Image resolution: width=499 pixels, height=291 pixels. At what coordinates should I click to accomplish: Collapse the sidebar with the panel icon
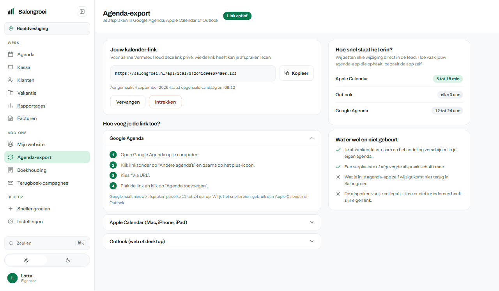[x=82, y=12]
